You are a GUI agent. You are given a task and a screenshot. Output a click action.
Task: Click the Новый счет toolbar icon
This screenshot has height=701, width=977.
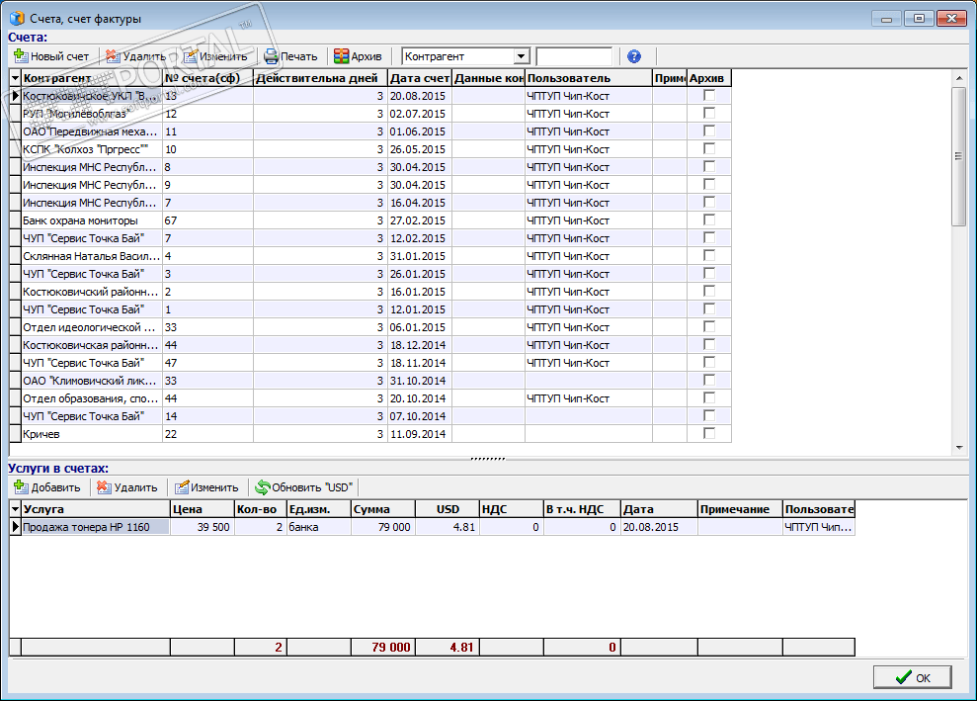[x=21, y=56]
